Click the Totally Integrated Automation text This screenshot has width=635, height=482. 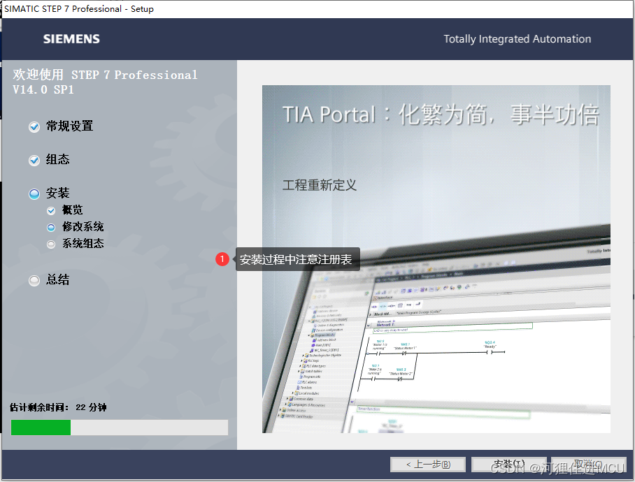pyautogui.click(x=517, y=39)
